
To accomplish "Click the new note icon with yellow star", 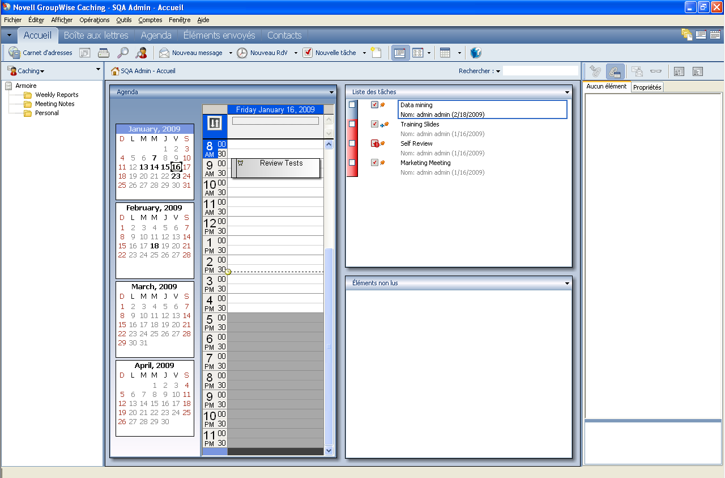I will click(376, 53).
